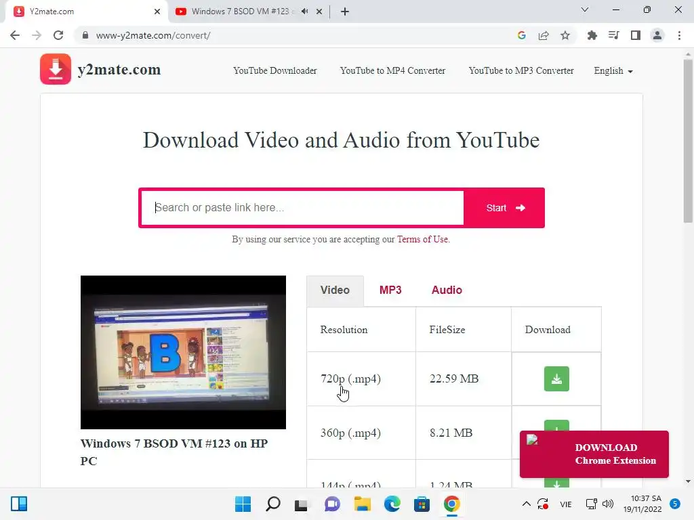Switch to the Video tab

point(335,290)
